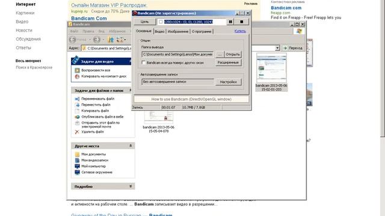385x216 pixels.
Task: Expand the Подробно panel
Action: tap(131, 187)
